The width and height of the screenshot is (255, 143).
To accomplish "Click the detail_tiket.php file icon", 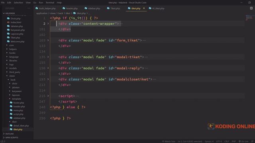I will coord(11,126).
